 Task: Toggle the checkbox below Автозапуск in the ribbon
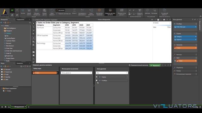coord(57,13)
